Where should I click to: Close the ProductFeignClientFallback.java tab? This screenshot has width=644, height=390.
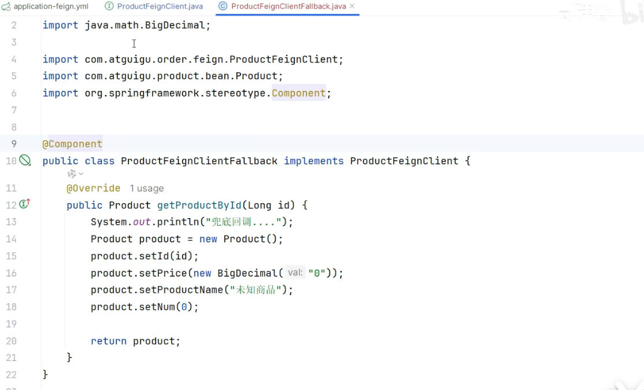[351, 6]
